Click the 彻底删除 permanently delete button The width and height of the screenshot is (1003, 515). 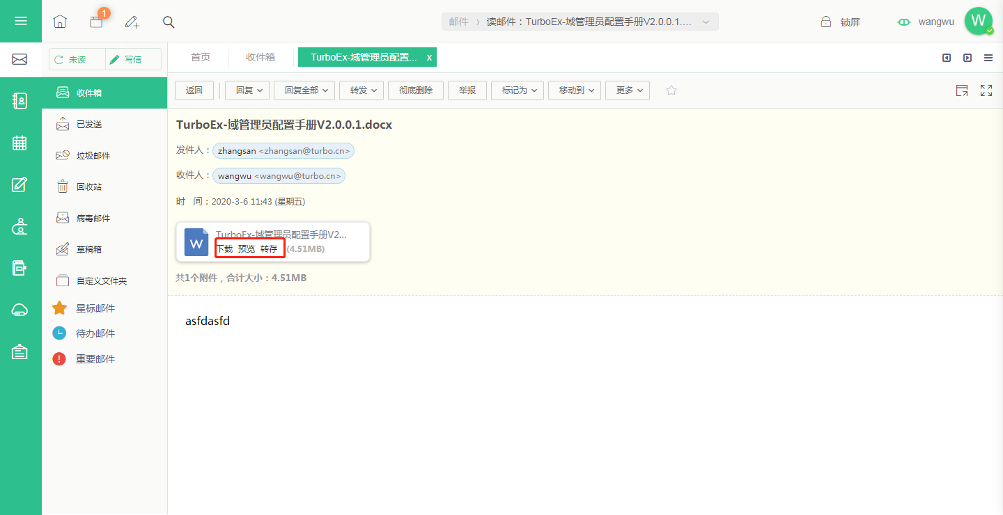[416, 90]
